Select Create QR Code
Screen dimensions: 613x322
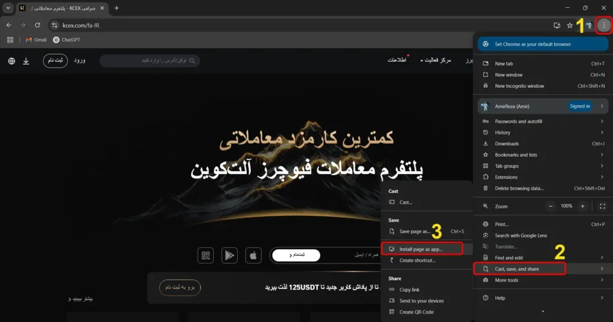(x=426, y=312)
